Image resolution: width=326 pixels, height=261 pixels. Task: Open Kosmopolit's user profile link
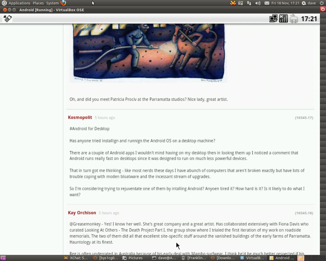pyautogui.click(x=80, y=117)
